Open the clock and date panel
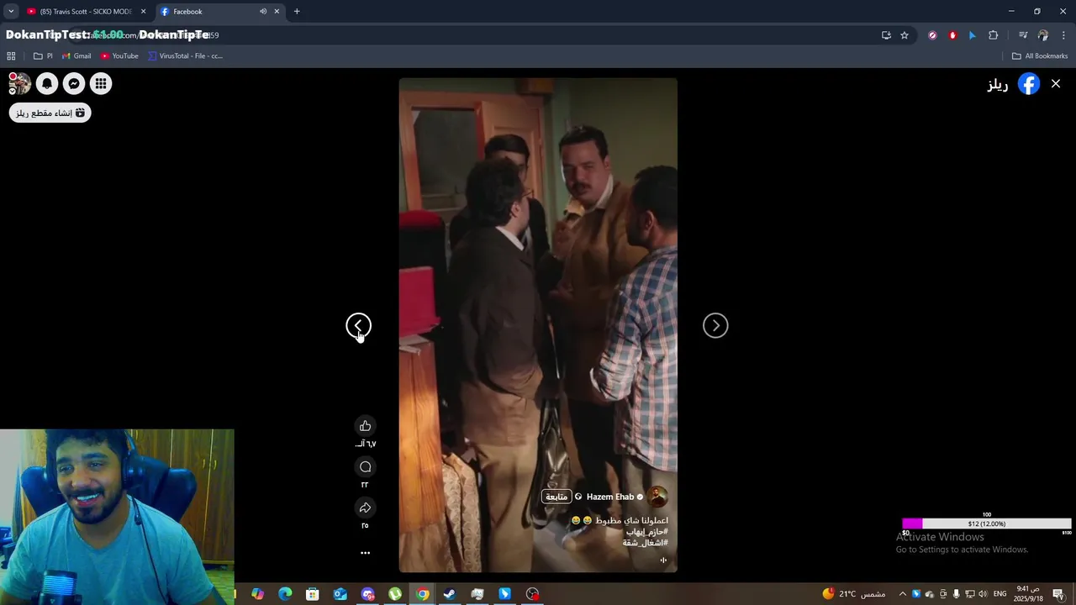Viewport: 1076px width, 605px height. coord(1028,594)
